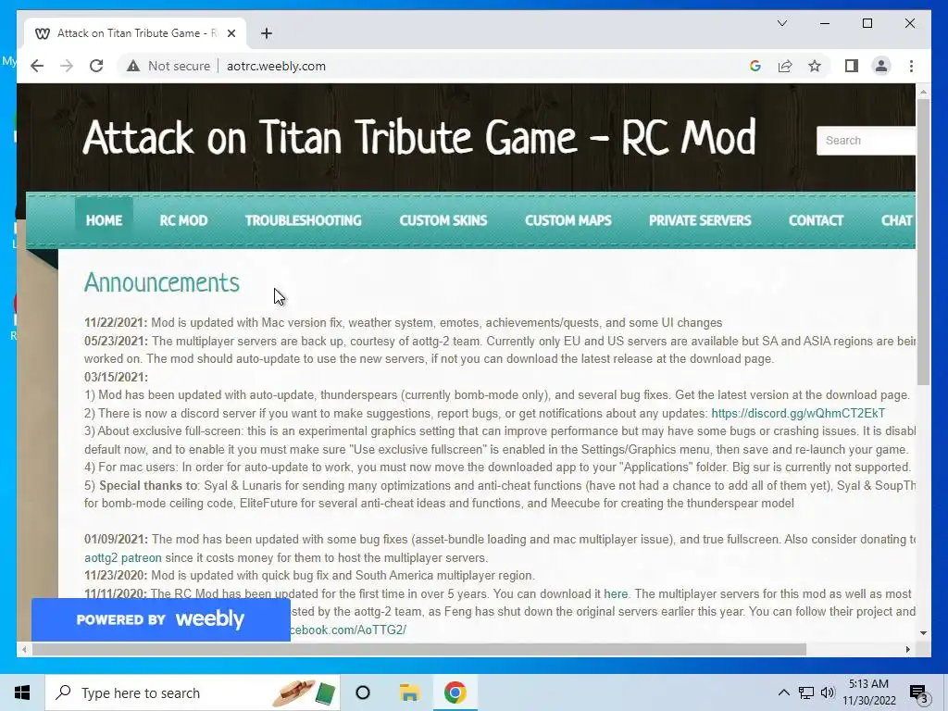Follow the aottg2 patreon link
This screenshot has width=948, height=711.
123,557
